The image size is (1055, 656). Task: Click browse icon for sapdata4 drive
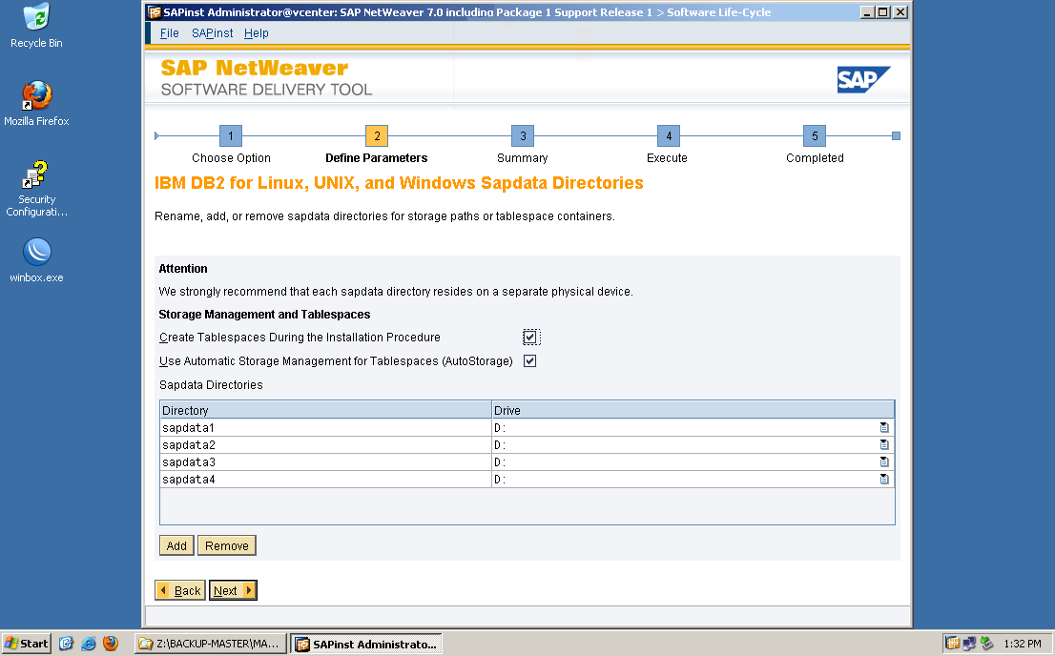884,479
